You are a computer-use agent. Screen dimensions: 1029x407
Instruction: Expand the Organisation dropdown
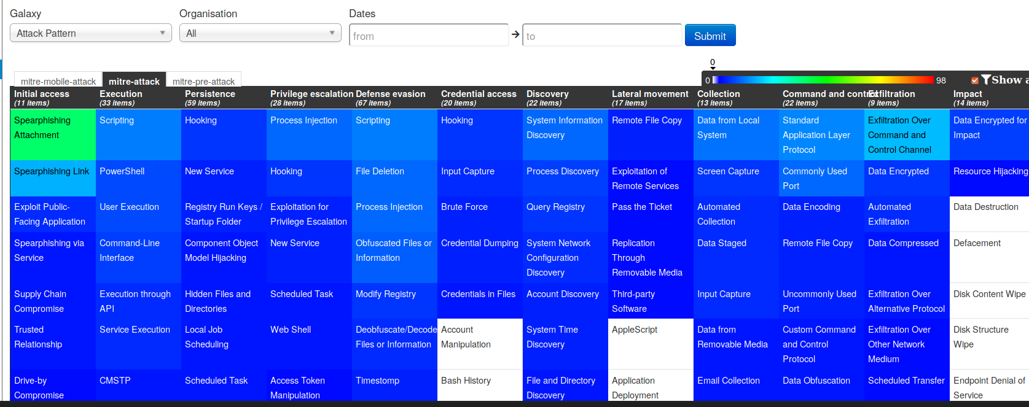point(260,33)
